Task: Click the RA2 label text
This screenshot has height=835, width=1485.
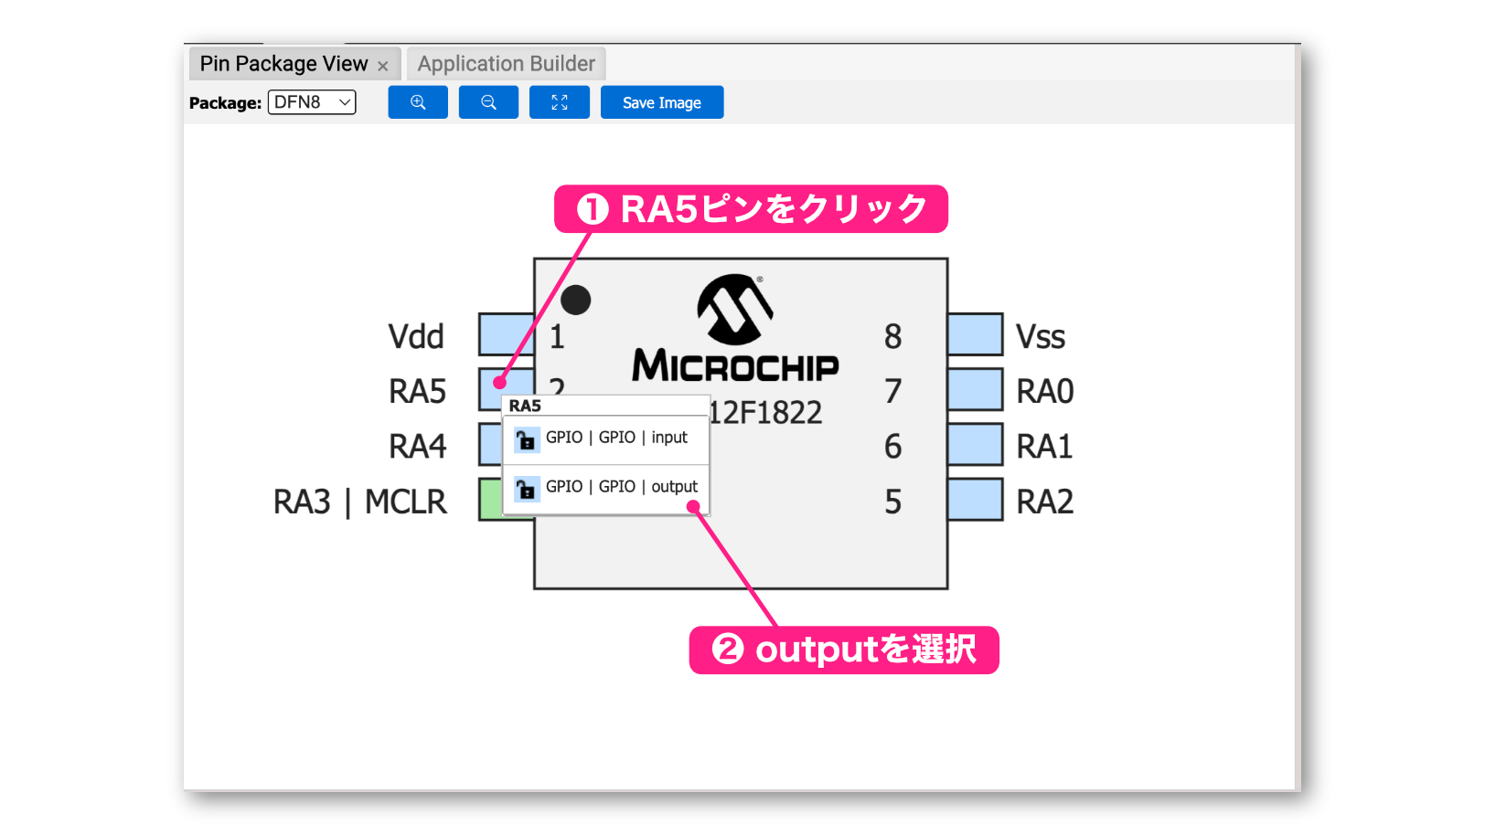Action: click(x=1045, y=502)
